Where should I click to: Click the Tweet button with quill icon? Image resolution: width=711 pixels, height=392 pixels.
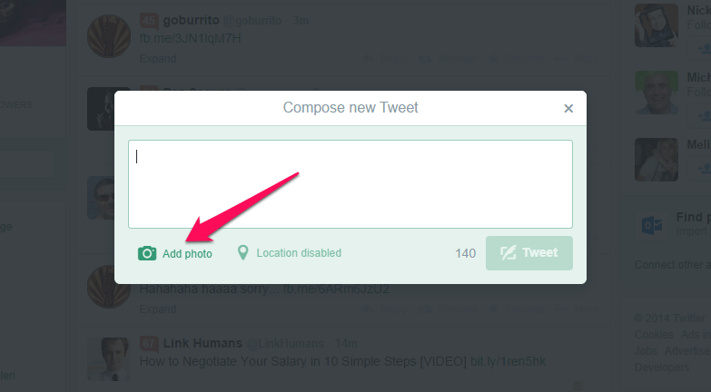coord(529,253)
